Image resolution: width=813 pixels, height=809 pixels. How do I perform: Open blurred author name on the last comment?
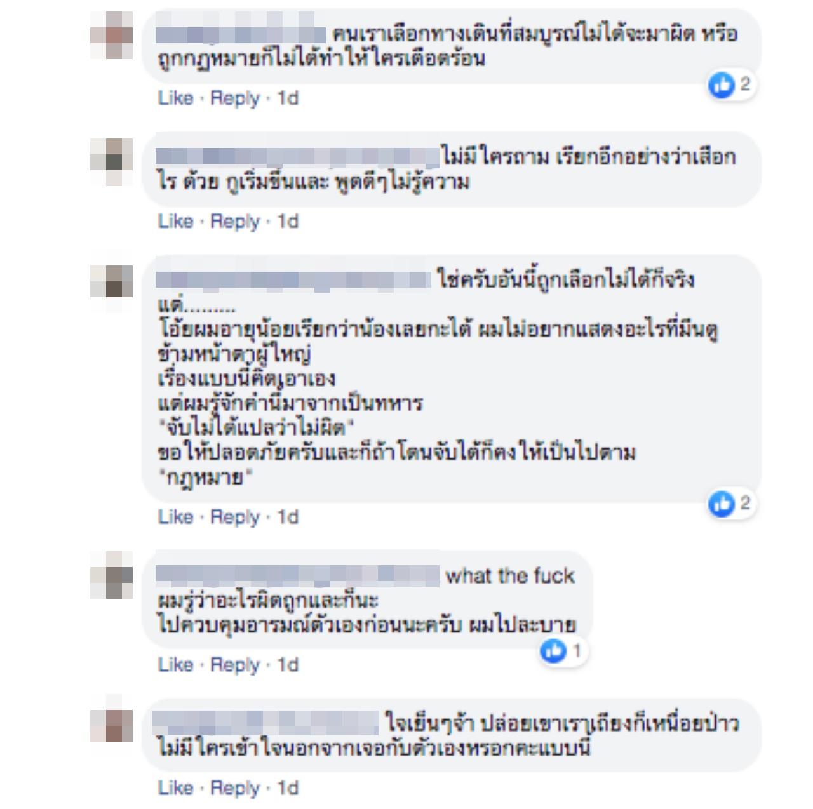266,722
